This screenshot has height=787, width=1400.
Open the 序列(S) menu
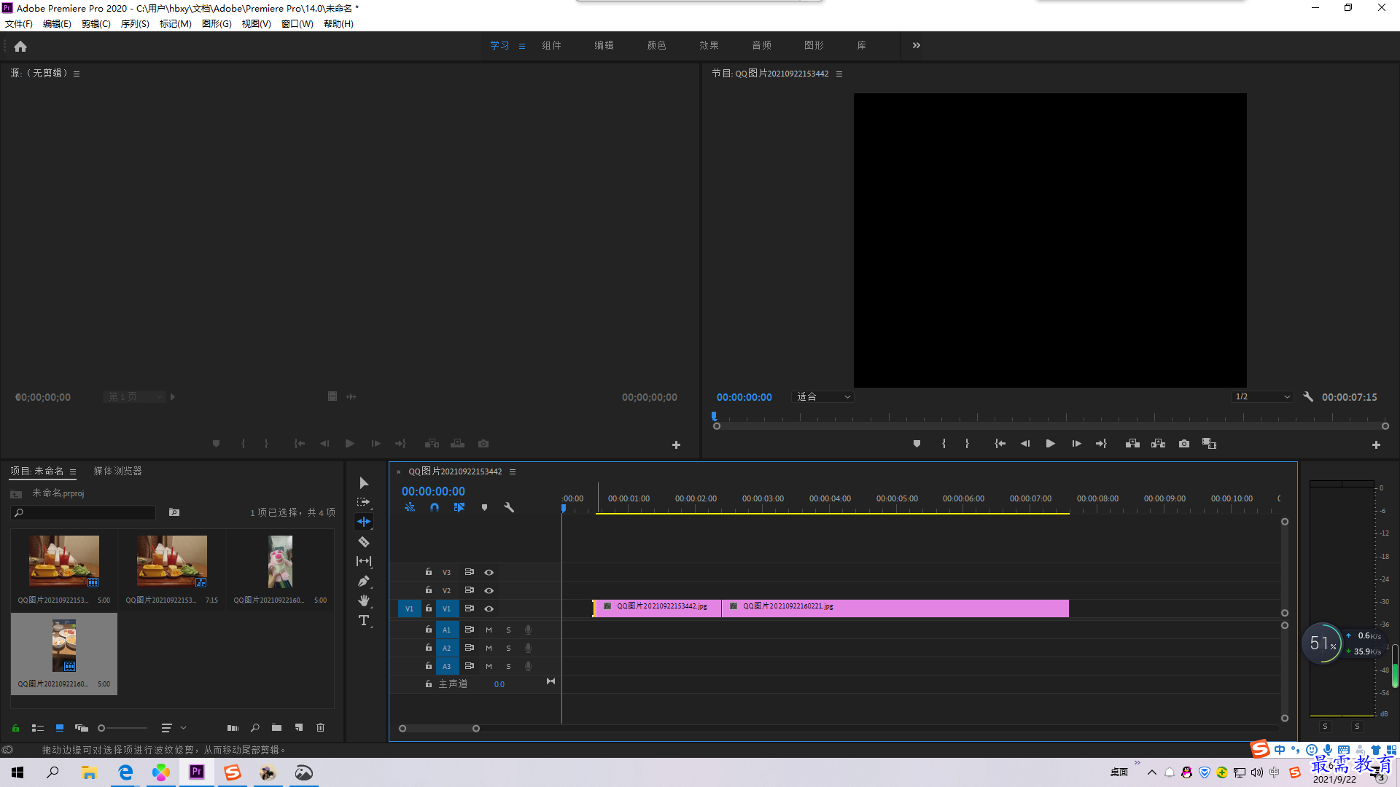point(135,24)
